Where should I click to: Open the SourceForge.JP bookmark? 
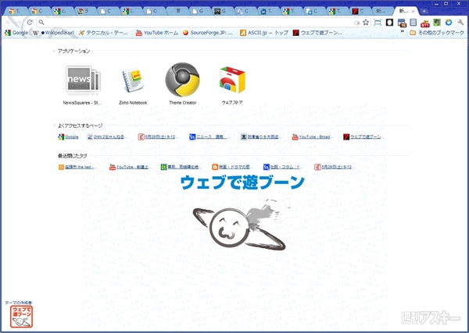pos(208,33)
